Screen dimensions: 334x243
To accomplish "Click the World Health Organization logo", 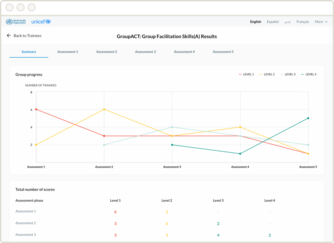I will coord(16,22).
